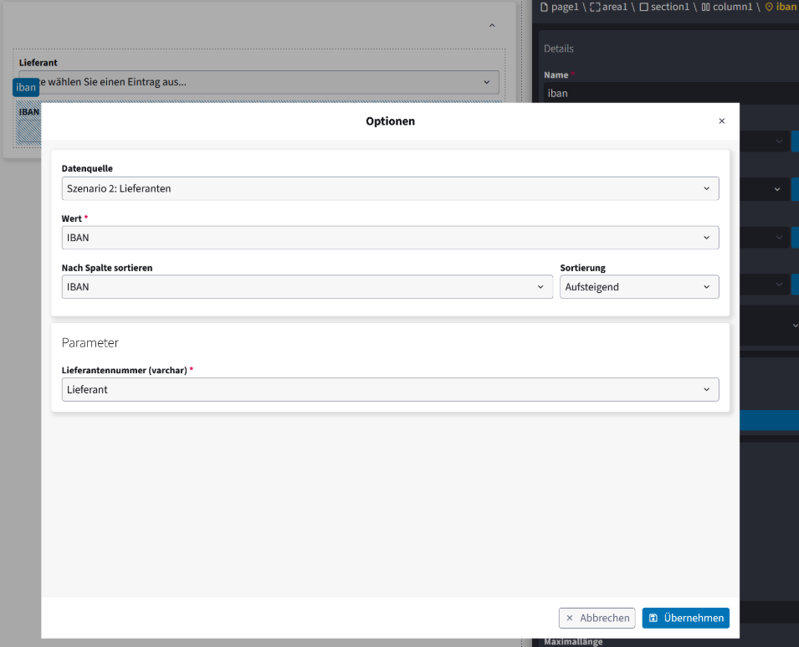799x647 pixels.
Task: Open the Nach Spalte sortieren dropdown
Action: 307,286
